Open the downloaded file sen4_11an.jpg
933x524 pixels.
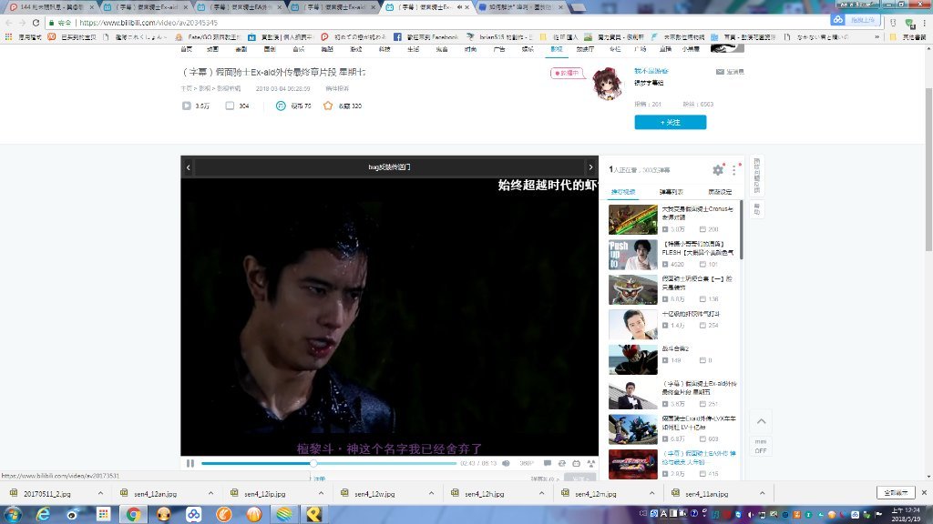coord(706,494)
